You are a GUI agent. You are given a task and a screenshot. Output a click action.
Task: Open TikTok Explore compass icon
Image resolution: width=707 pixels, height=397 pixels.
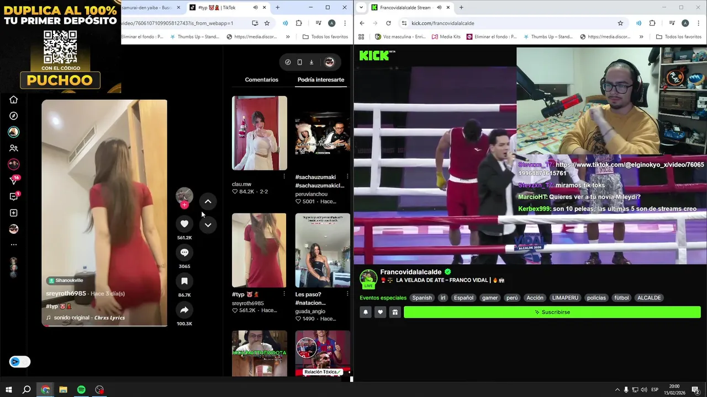click(x=14, y=116)
